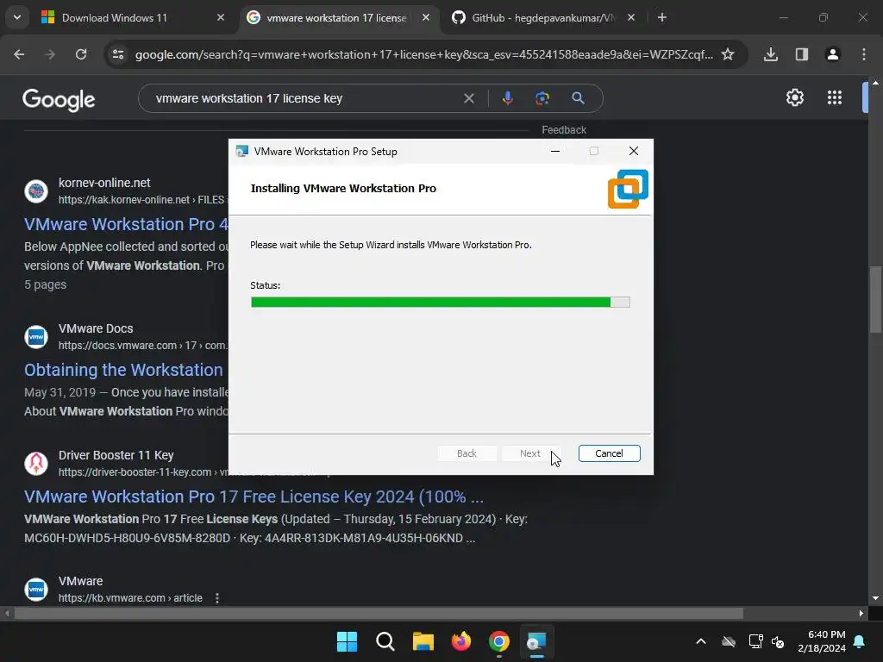The image size is (883, 662).
Task: Click the Driver Booster 11 Key site icon
Action: 36,463
